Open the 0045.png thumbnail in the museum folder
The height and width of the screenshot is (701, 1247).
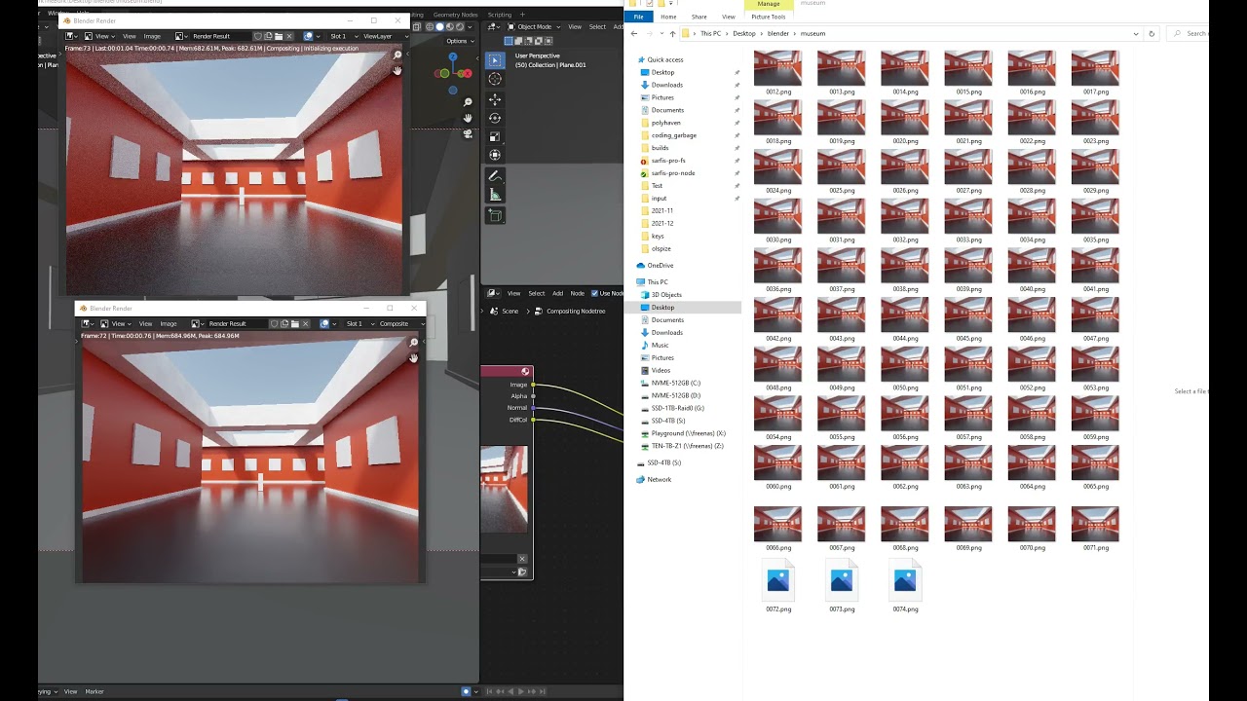(967, 314)
